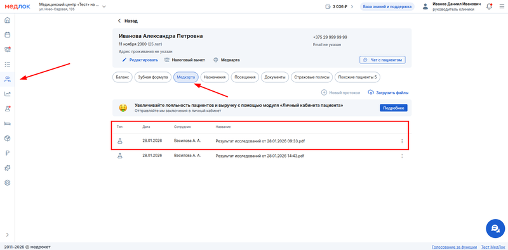Viewport: 508px width, 250px height.
Task: Open the task checklist icon in sidebar
Action: coord(8,65)
